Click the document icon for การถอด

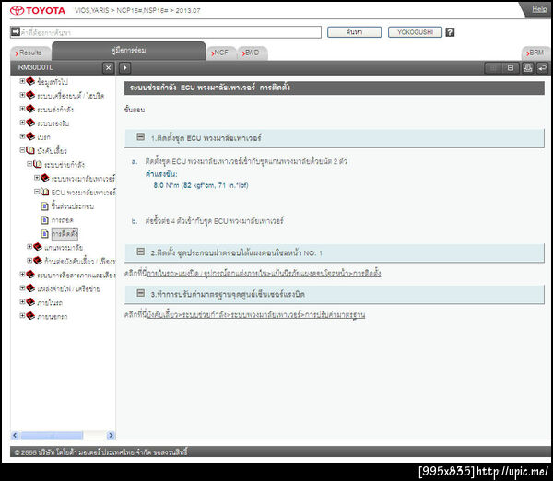(x=45, y=220)
